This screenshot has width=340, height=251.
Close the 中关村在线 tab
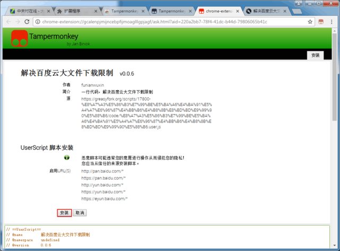(48, 11)
